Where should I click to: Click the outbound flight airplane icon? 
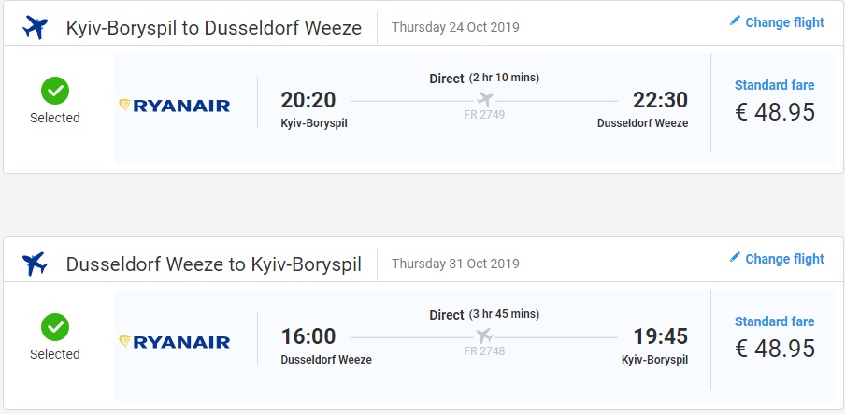tap(36, 28)
